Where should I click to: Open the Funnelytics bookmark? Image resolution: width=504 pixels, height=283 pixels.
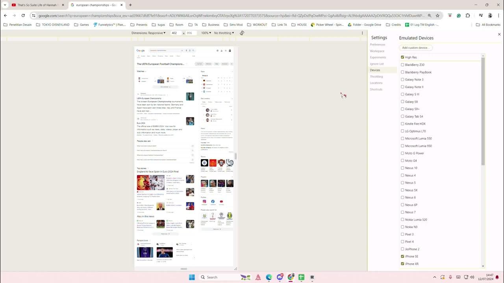(109, 25)
